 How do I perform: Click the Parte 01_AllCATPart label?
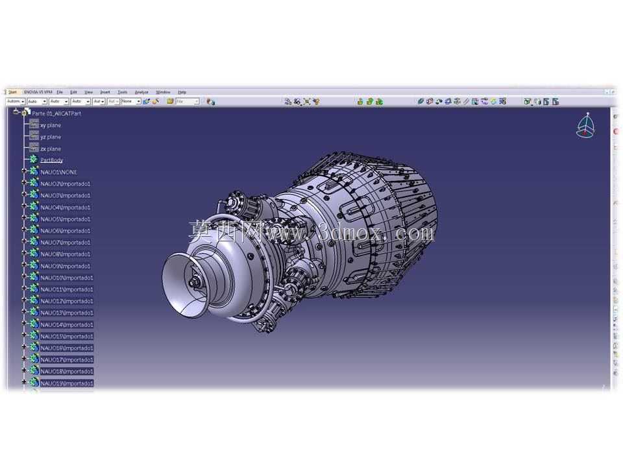click(x=56, y=113)
